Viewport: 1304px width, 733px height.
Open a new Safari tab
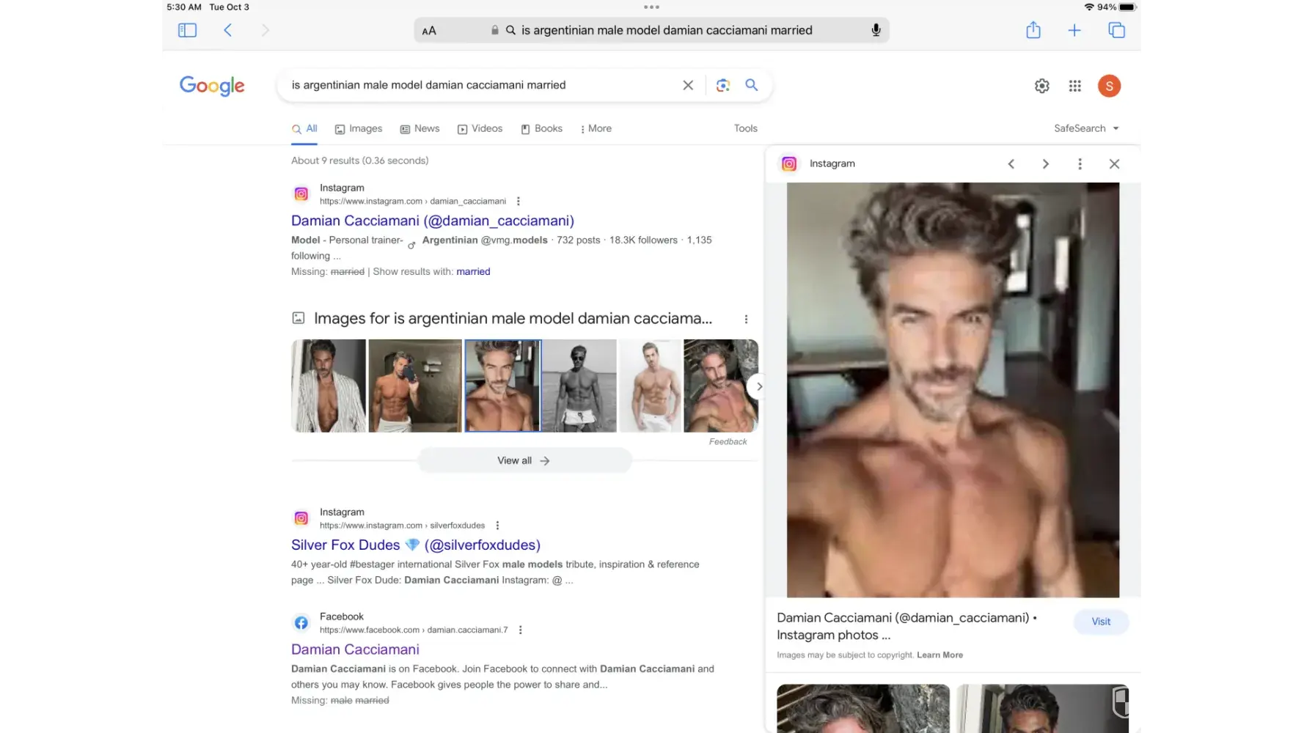pos(1074,30)
